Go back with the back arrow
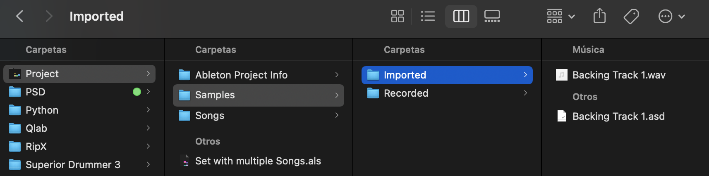The height and width of the screenshot is (176, 709). coord(19,17)
